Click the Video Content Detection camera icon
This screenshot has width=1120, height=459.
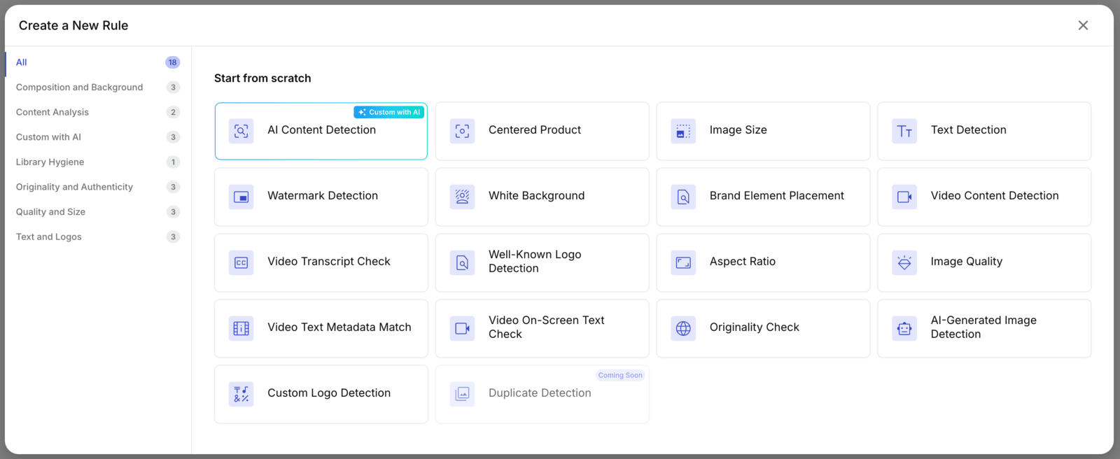click(x=904, y=197)
